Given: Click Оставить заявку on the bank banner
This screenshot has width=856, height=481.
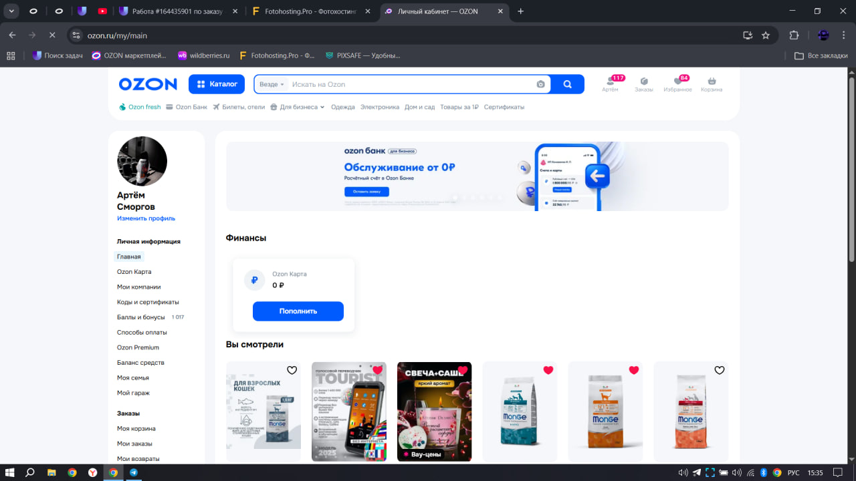Looking at the screenshot, I should point(366,192).
